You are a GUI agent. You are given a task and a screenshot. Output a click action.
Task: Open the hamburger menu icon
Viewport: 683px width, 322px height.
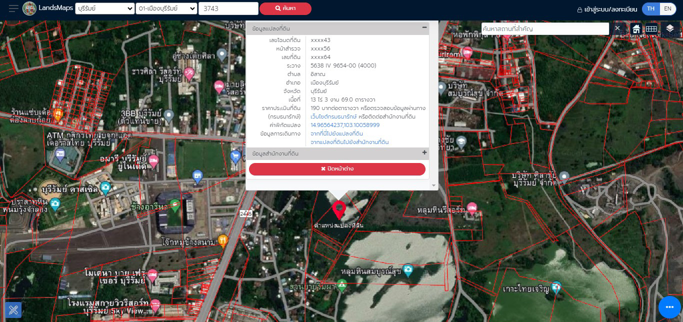[x=13, y=8]
